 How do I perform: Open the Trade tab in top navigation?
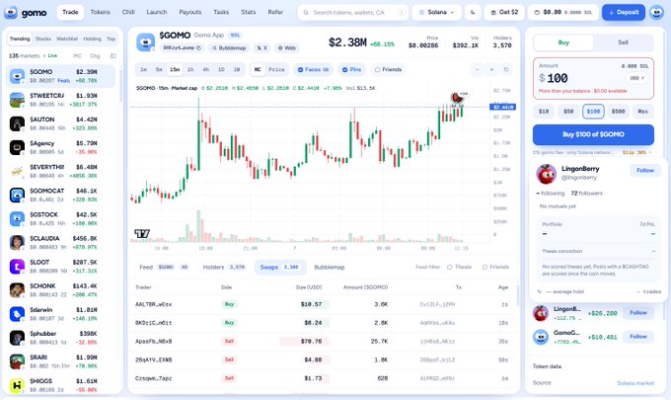70,12
